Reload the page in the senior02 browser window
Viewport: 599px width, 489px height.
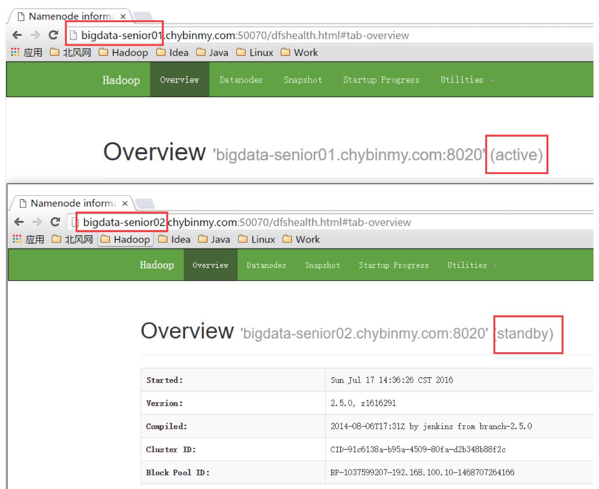coord(55,222)
